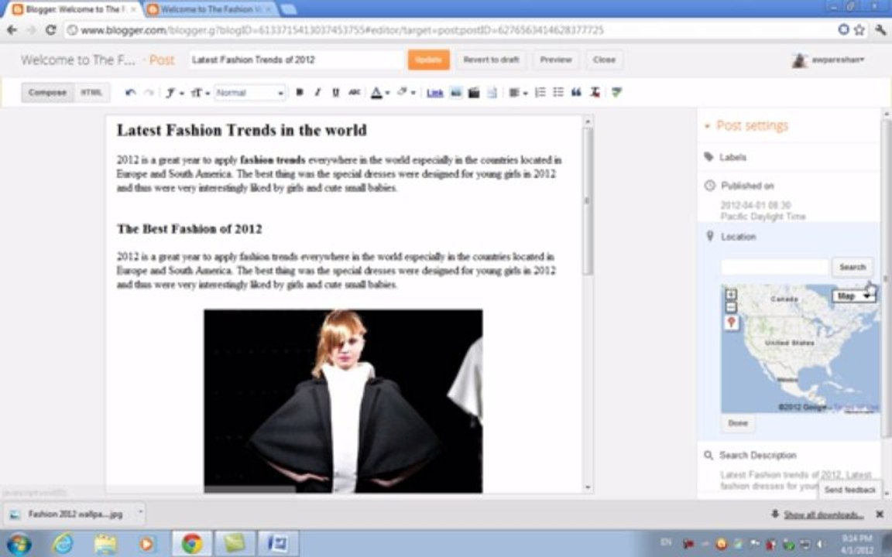Click the map pin marker icon
The image size is (892, 557).
pyautogui.click(x=732, y=323)
